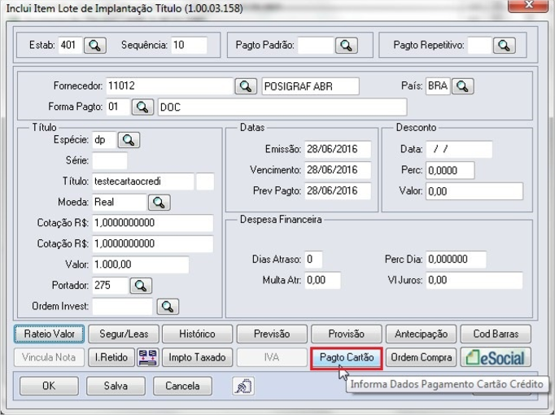Viewport: 555px width, 415px height.
Task: Focus the Emissão date field
Action: coord(338,149)
